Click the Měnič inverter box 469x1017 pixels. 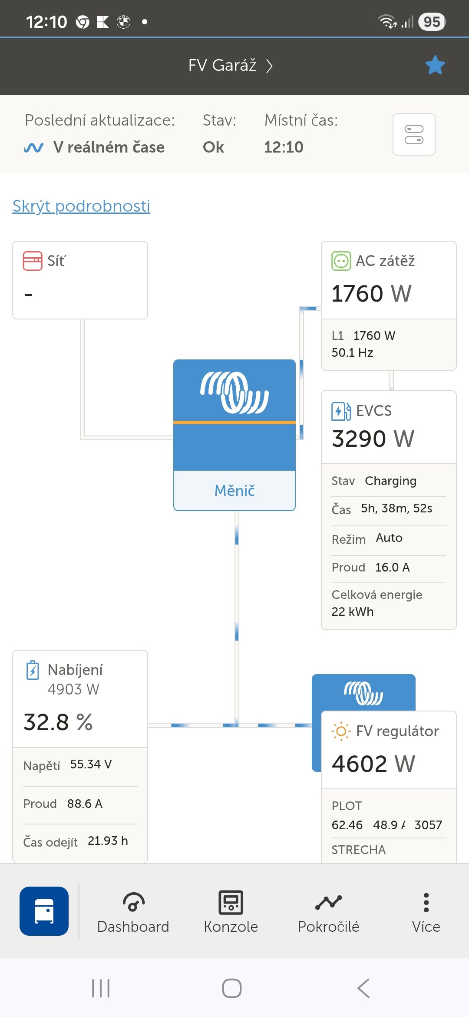point(234,435)
